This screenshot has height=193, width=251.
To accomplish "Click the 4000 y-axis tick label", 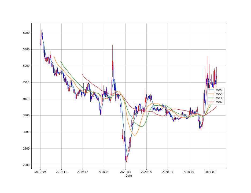I will tap(26, 99).
